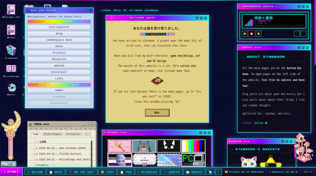
Task: Select the yellow star tab in TODO.exe
Action: click(87, 134)
